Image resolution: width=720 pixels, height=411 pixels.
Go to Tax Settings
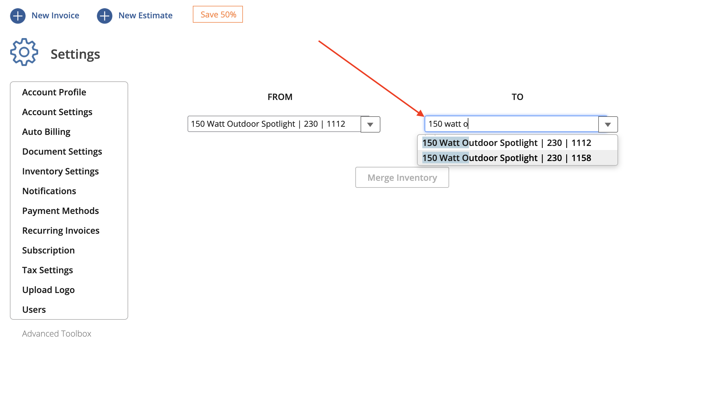pyautogui.click(x=47, y=270)
